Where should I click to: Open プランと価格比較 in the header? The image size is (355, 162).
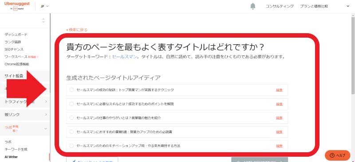314,6
